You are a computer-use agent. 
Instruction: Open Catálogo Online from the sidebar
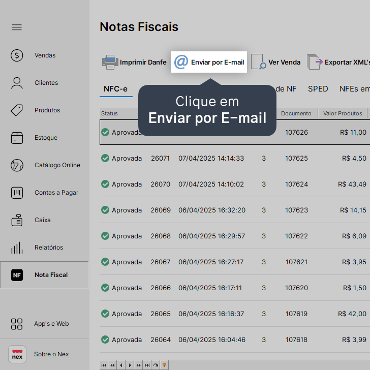click(45, 165)
